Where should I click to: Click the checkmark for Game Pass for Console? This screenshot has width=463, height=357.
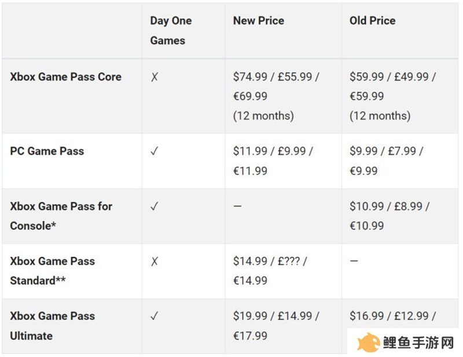(155, 206)
